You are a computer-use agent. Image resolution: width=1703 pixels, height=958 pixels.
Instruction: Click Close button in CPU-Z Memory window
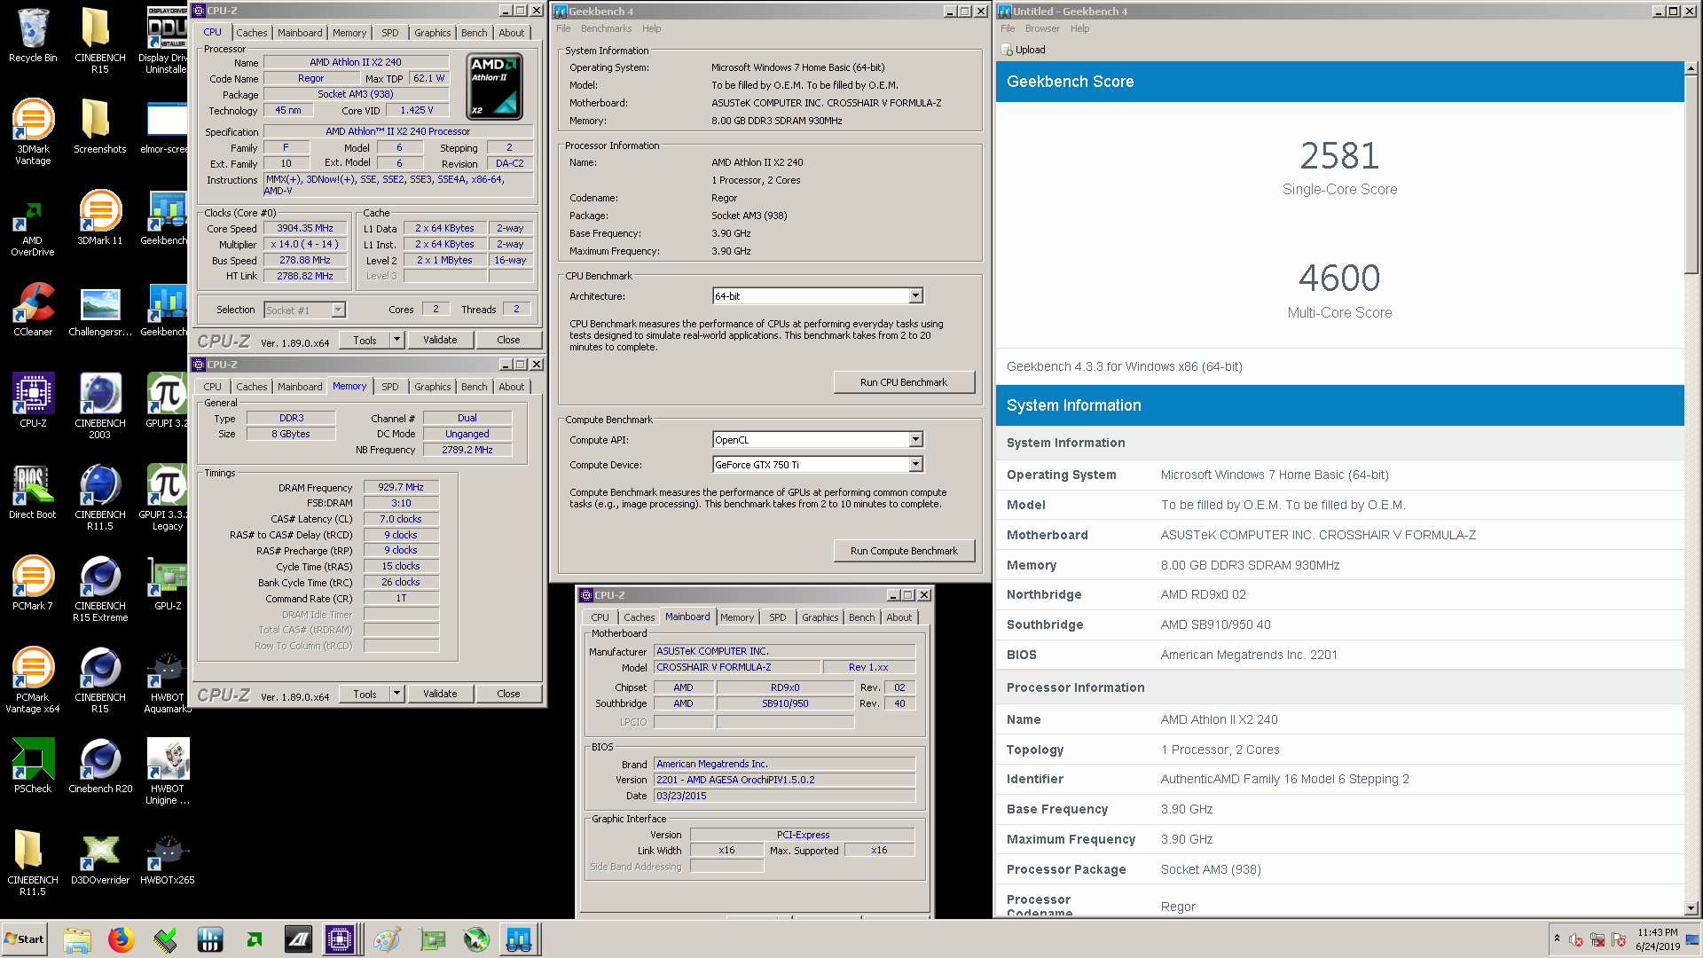coord(508,694)
